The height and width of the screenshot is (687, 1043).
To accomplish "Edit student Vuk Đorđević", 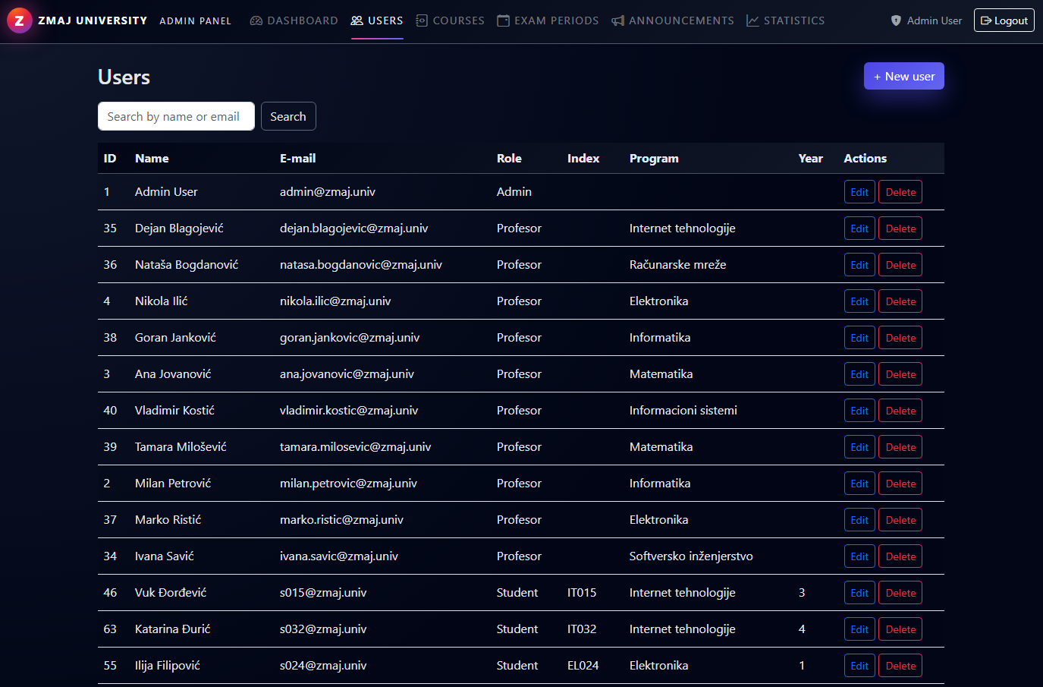I will coord(859,593).
